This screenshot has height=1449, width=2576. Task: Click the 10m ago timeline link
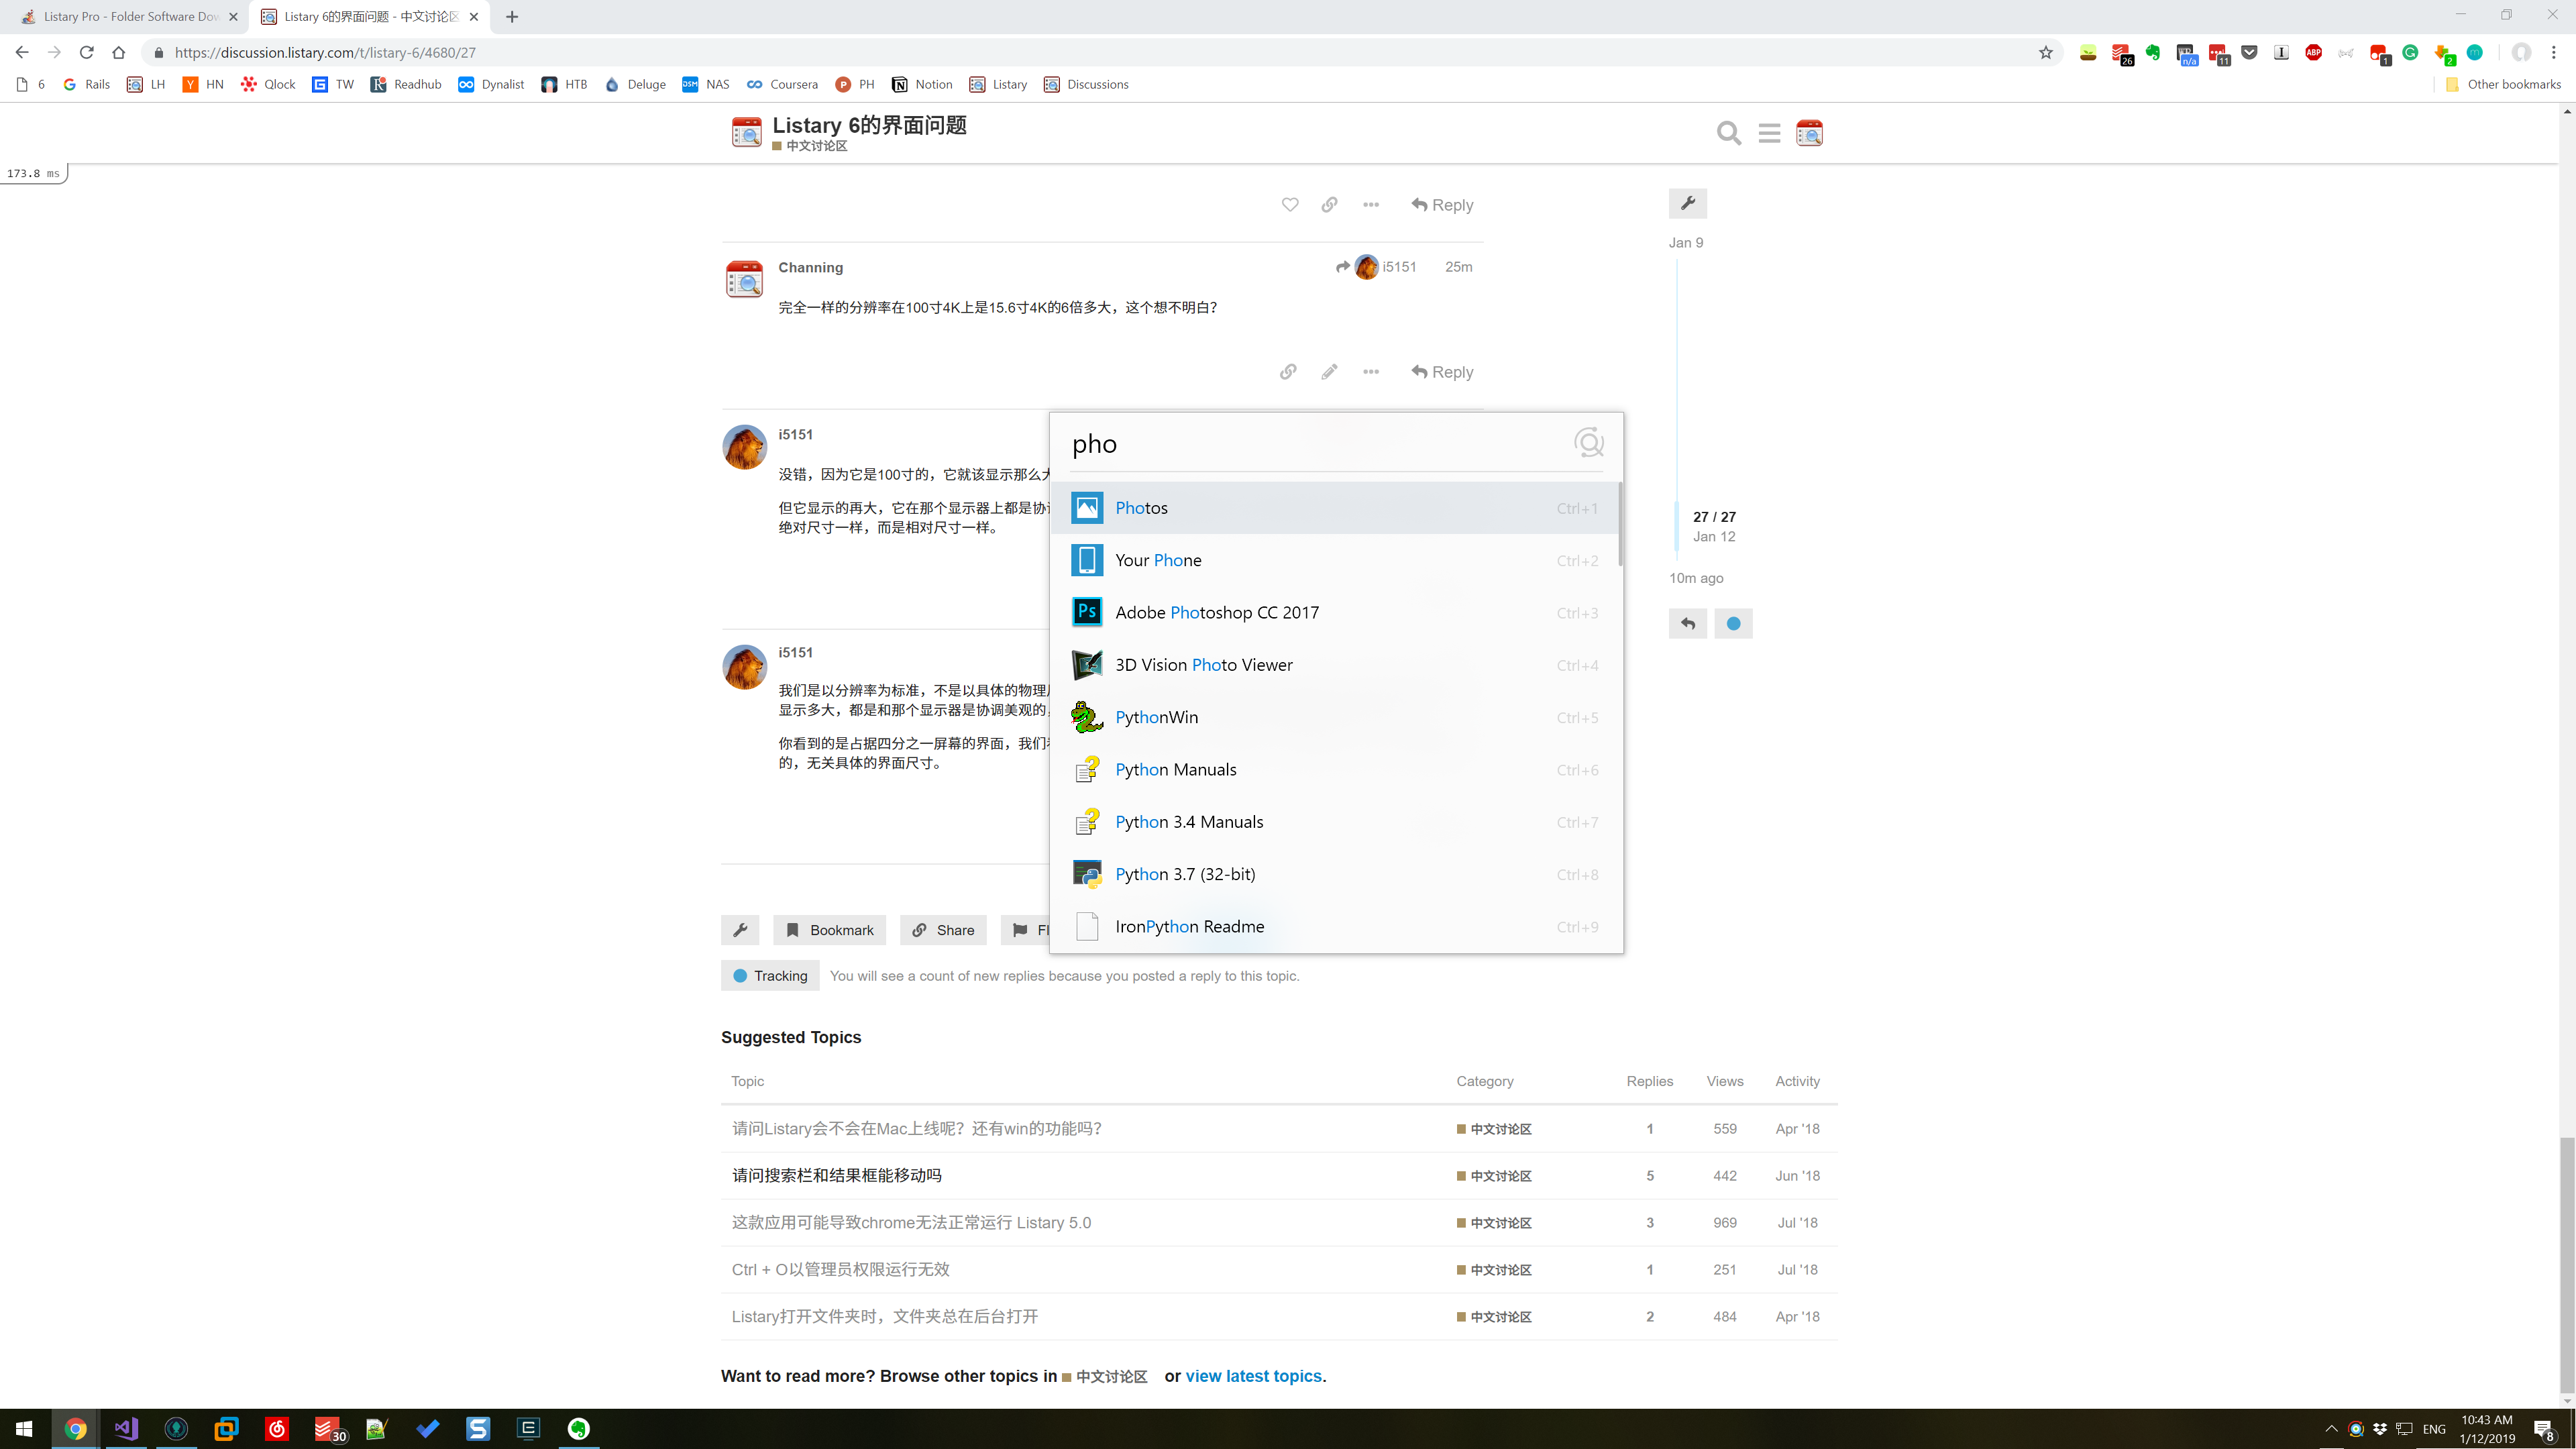click(x=1696, y=578)
